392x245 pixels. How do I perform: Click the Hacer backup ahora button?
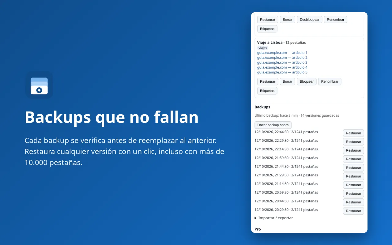pyautogui.click(x=273, y=125)
